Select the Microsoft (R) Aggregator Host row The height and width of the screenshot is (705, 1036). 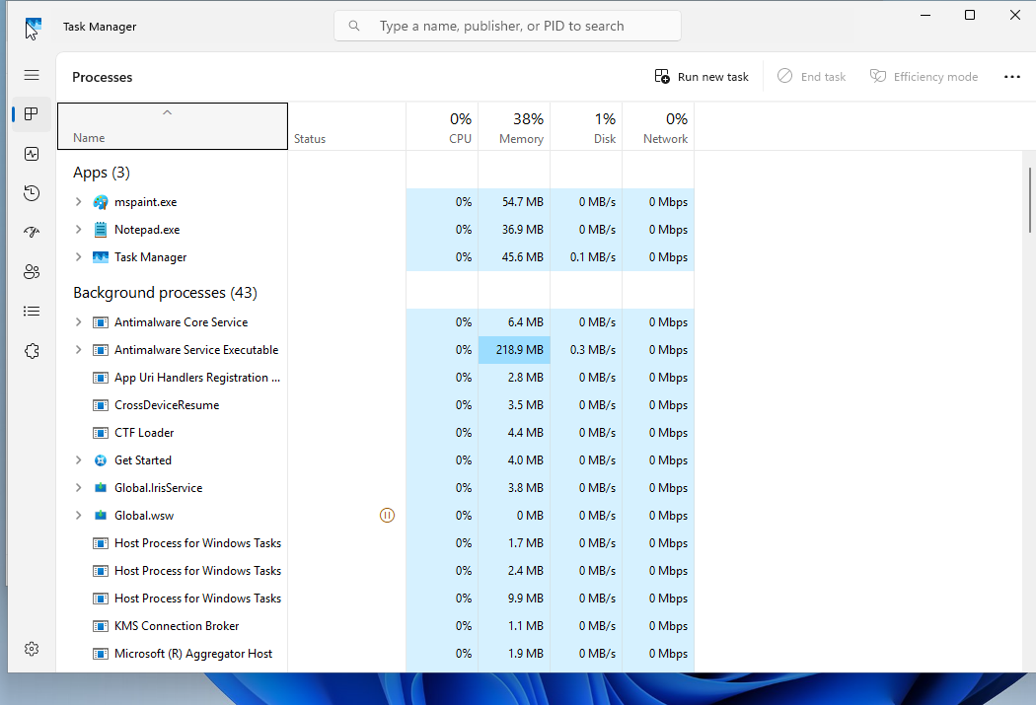point(375,654)
